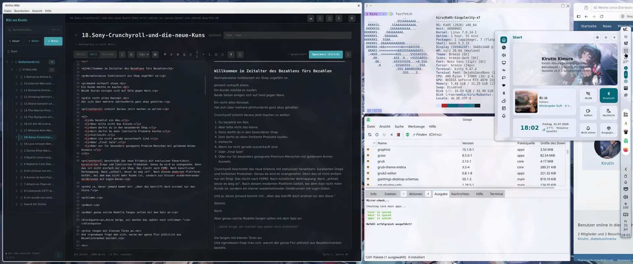Insert emoji in the wiki editor toolbar

[155, 54]
